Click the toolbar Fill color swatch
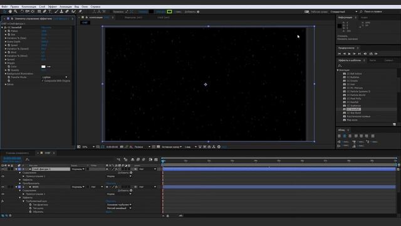 coord(151,11)
